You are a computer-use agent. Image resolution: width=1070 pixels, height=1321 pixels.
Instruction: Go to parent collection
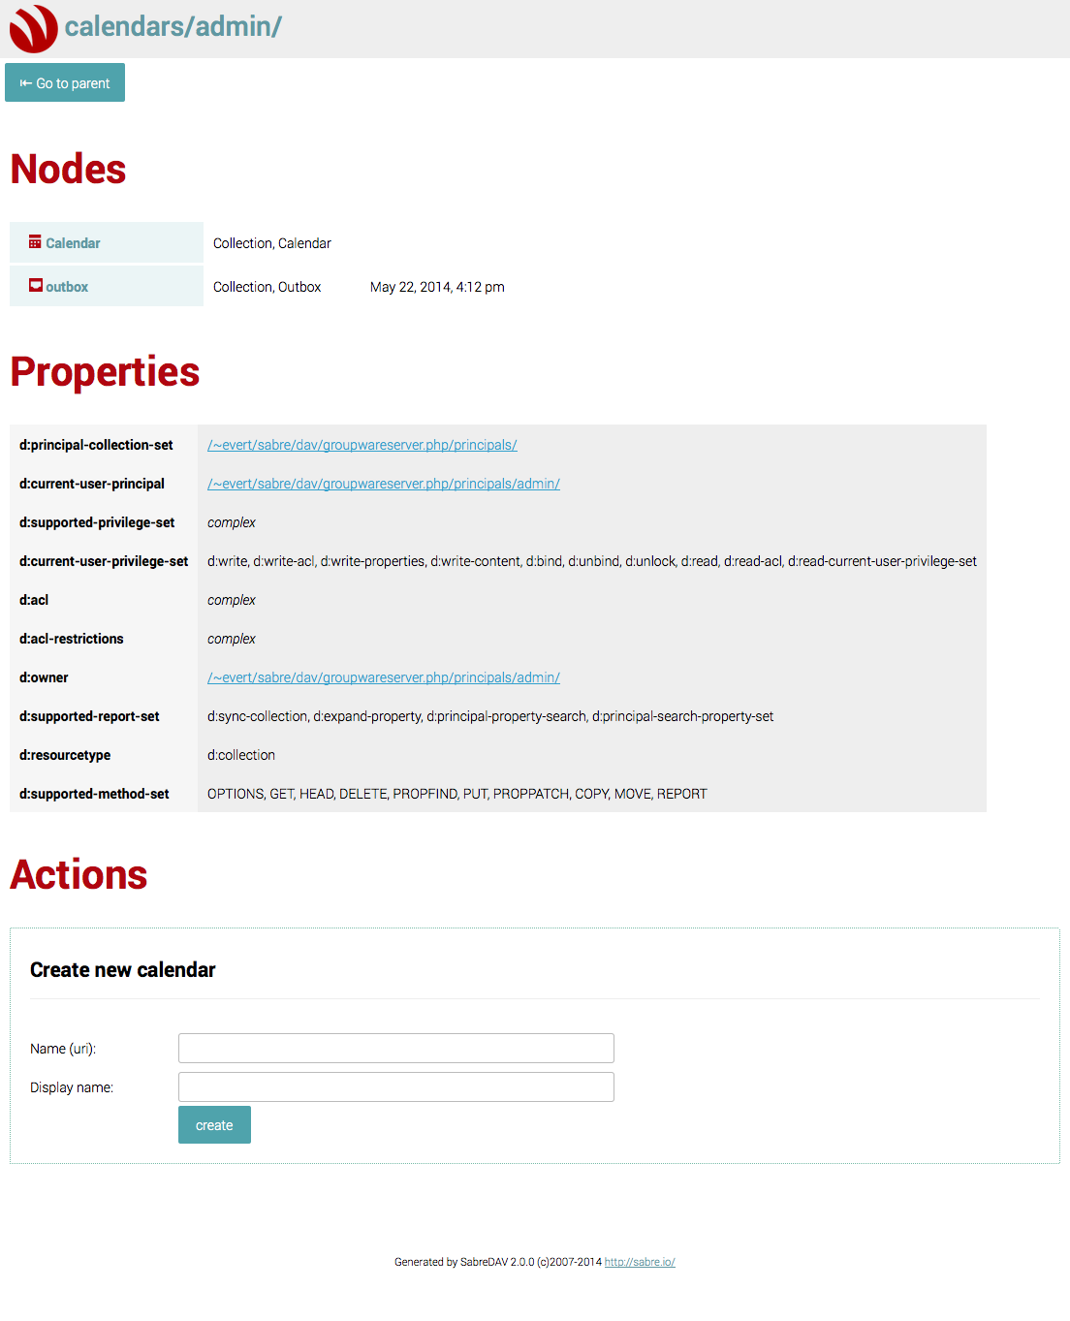point(65,82)
